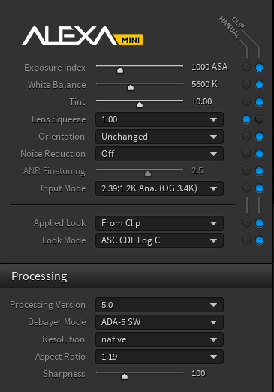Click the Exposure Index slider handle
Screen dimensions: 274x392
pyautogui.click(x=120, y=70)
